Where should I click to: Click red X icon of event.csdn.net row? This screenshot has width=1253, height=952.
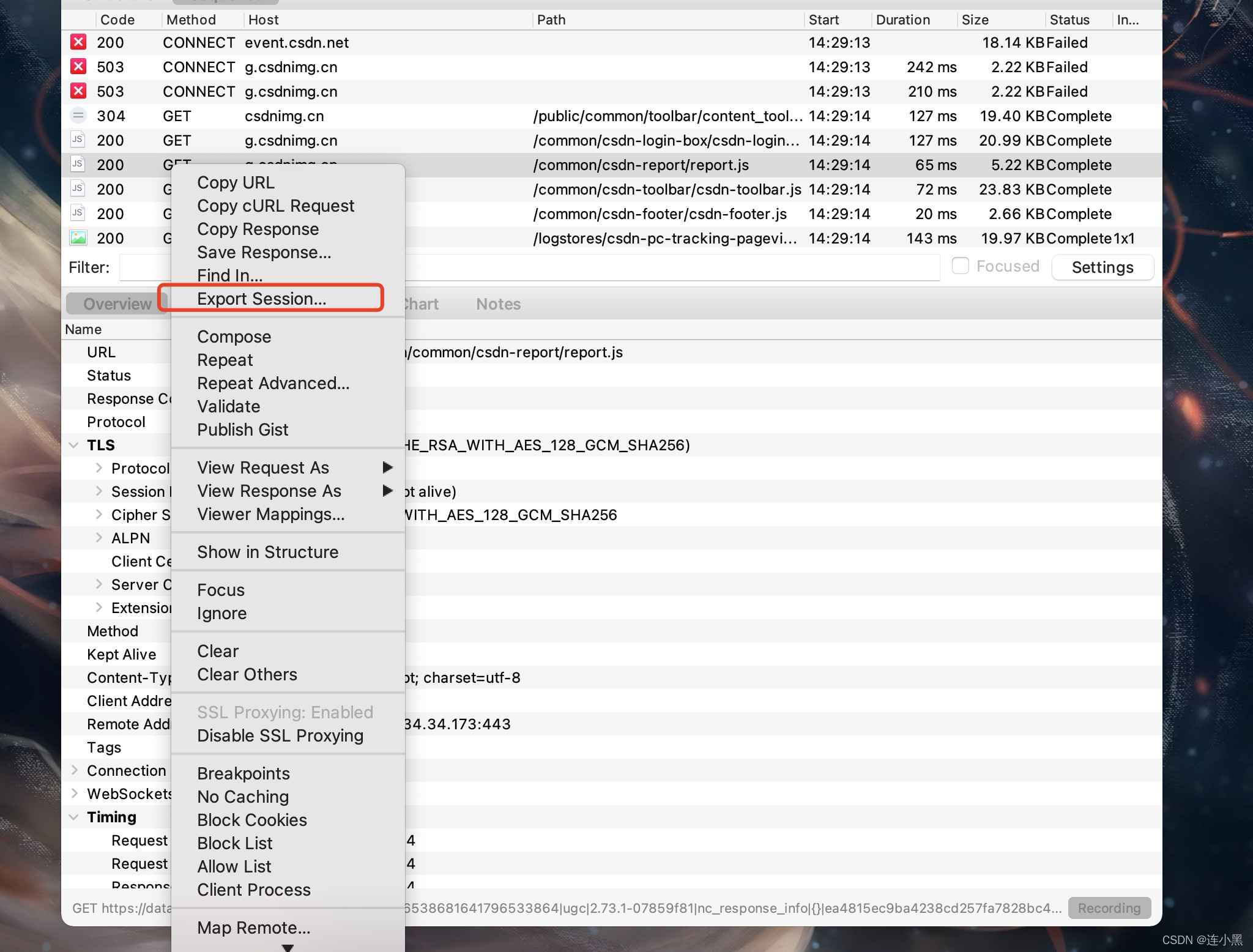[x=78, y=42]
